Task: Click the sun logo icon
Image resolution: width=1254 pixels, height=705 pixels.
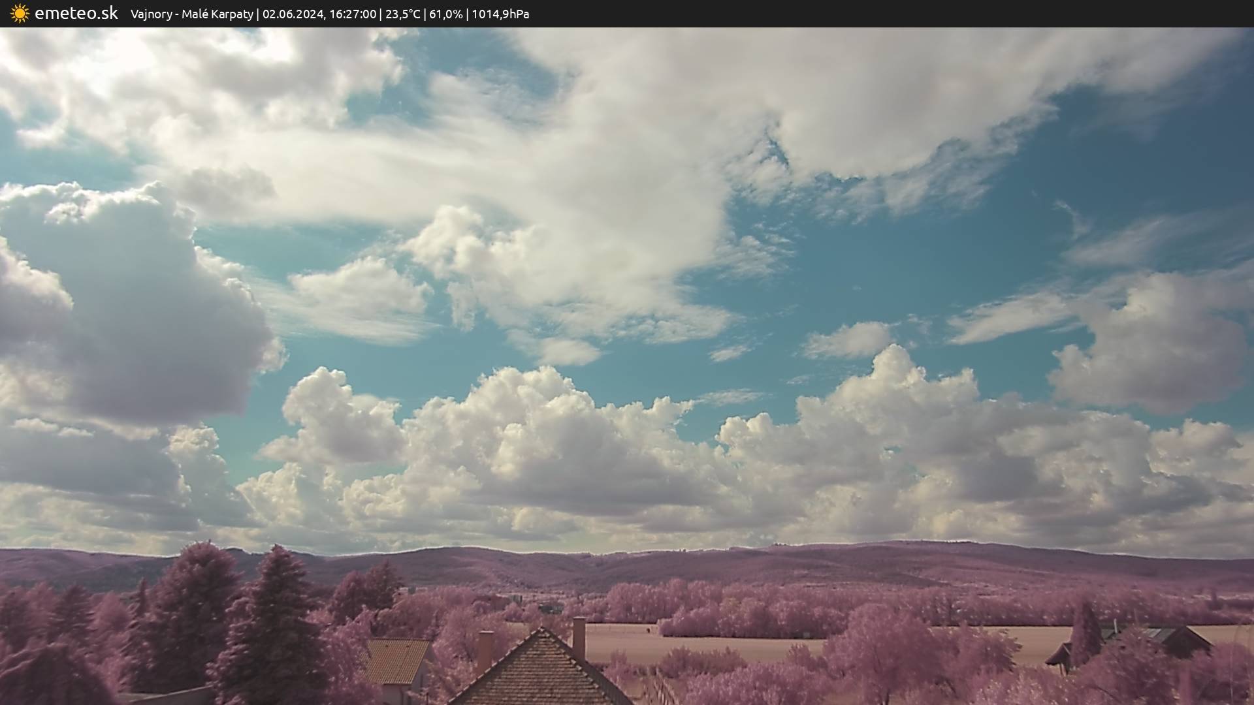Action: click(x=20, y=14)
